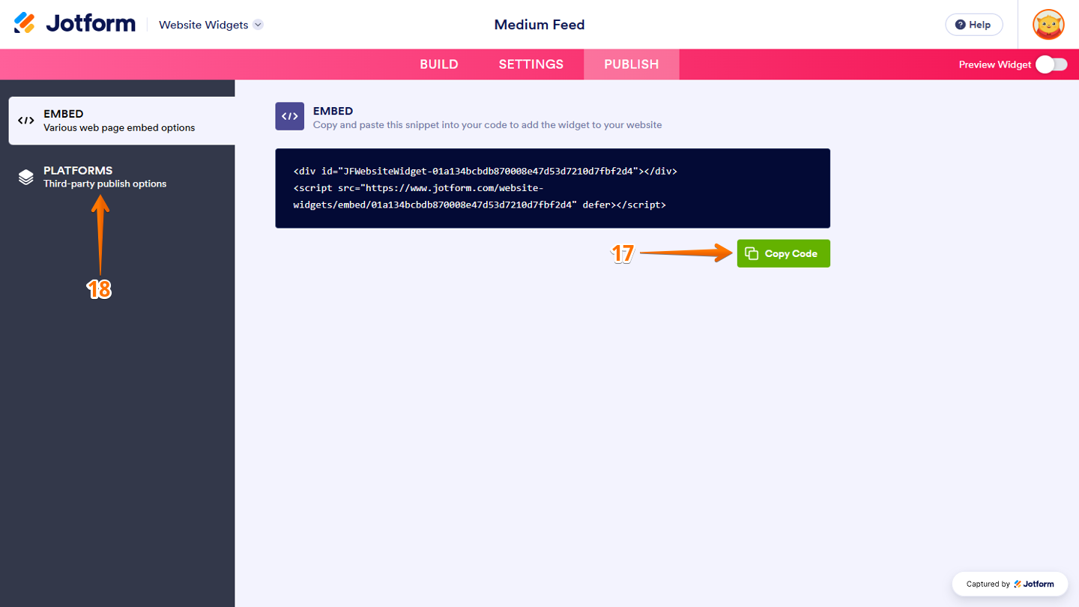Open the user avatar profile menu

point(1048,25)
